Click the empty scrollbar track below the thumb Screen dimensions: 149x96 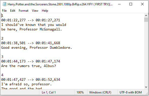146,53
